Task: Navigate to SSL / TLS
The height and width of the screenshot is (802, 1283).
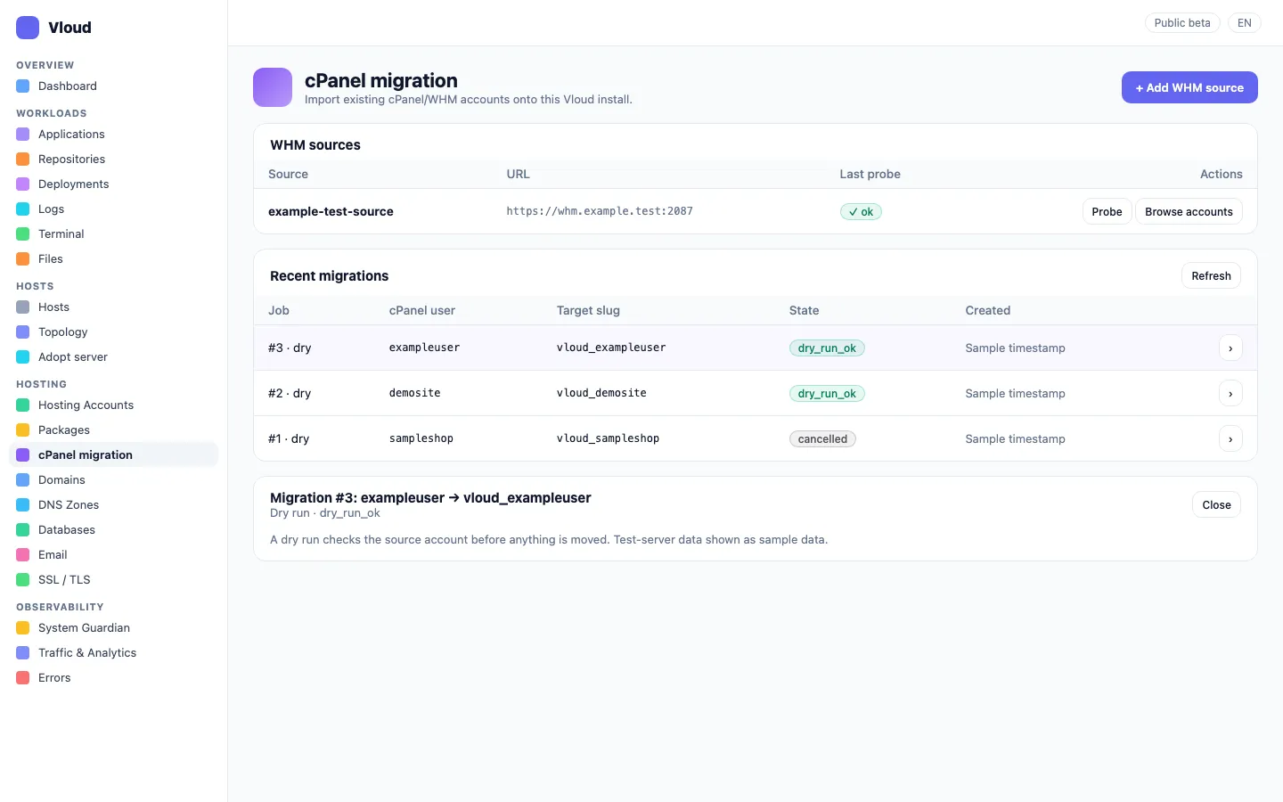Action: (x=113, y=580)
